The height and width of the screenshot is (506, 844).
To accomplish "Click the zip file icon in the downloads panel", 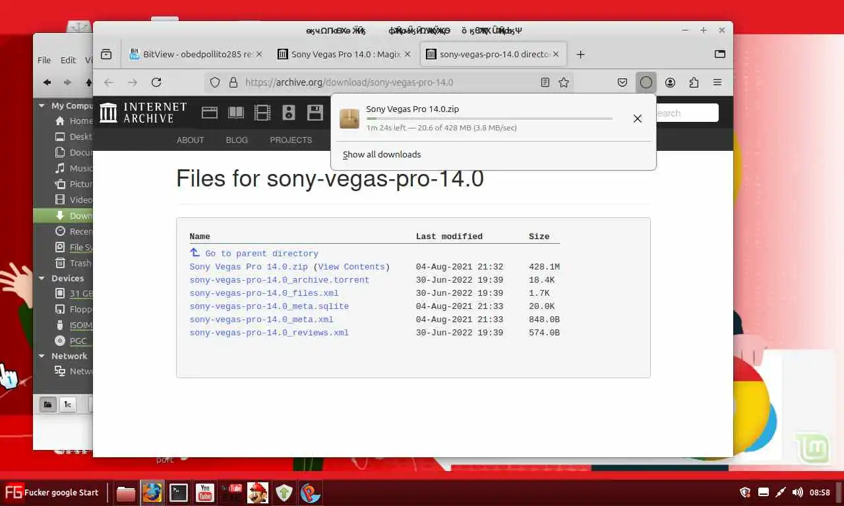I will [349, 119].
